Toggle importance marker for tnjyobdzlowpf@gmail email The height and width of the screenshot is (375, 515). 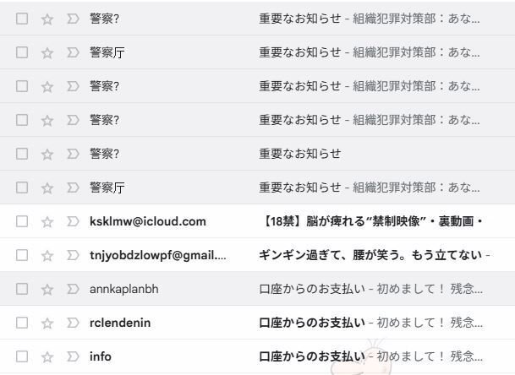[72, 255]
